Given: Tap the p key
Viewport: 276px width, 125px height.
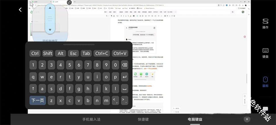Looking at the screenshot, I should coord(115,77).
